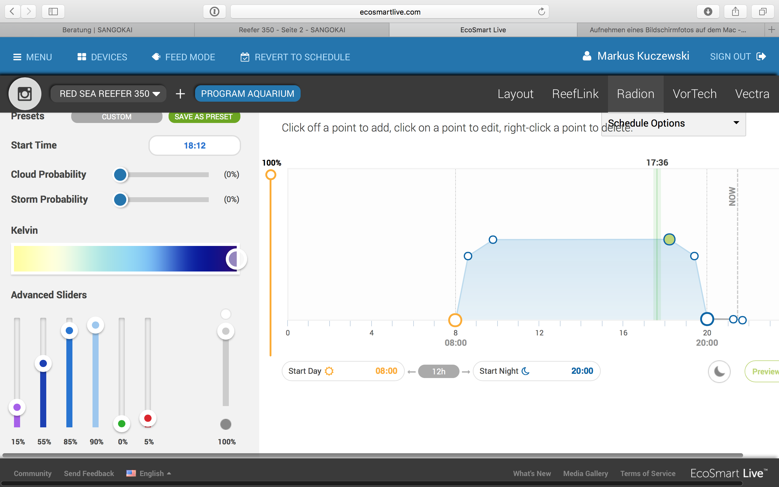This screenshot has width=779, height=487.
Task: Switch to the VorTech tab
Action: pos(694,94)
